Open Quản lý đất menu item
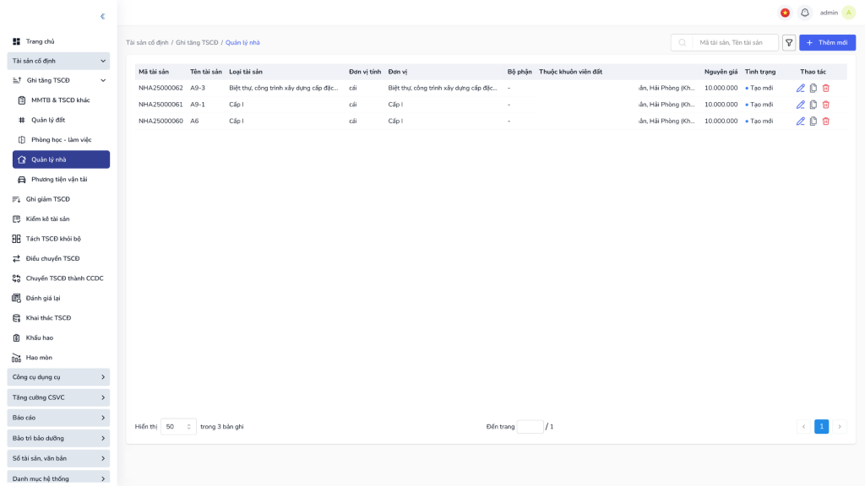The height and width of the screenshot is (486, 865). (x=48, y=120)
